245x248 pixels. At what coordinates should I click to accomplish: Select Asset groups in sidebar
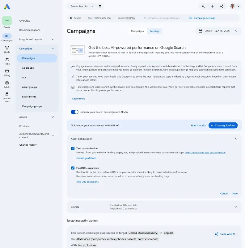pos(29,87)
